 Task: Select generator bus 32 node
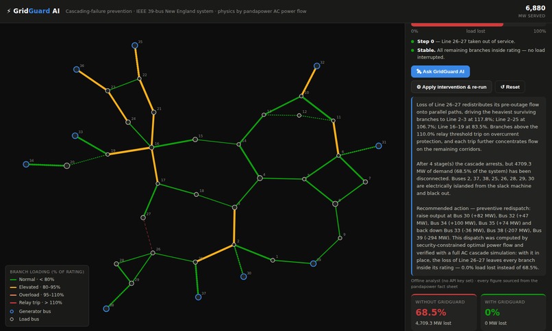317,66
